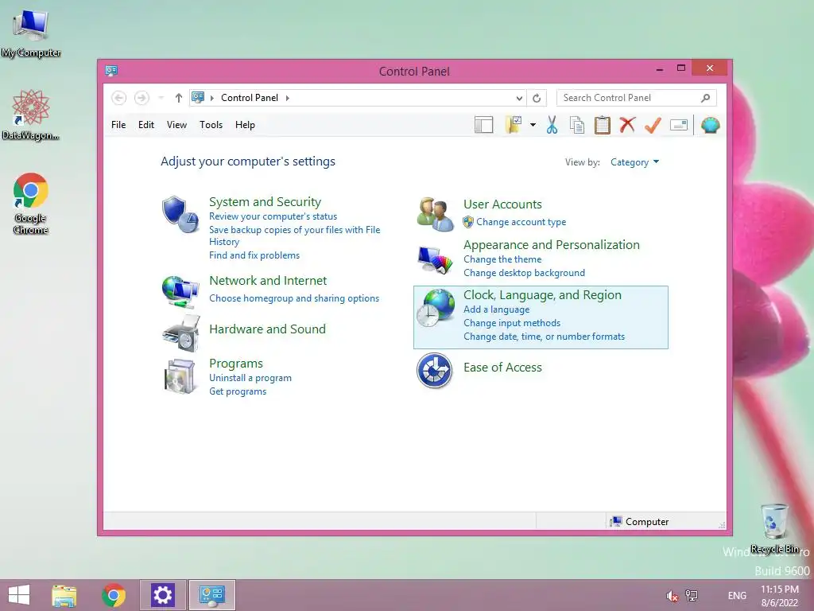
Task: Click the Programs disc box icon
Action: (x=180, y=376)
